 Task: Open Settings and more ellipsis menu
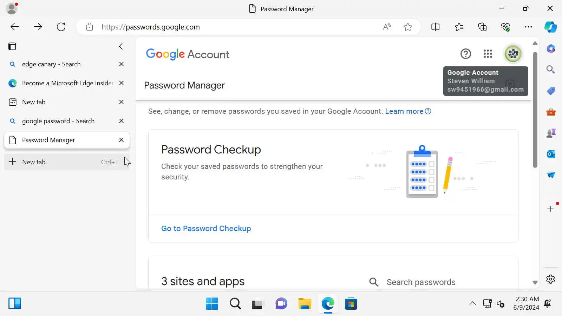tap(528, 27)
